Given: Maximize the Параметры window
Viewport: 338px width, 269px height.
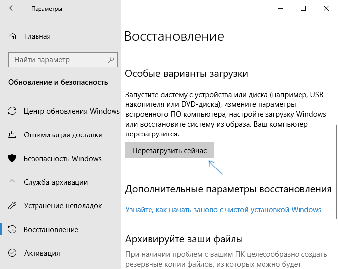Looking at the screenshot, I should click(303, 8).
